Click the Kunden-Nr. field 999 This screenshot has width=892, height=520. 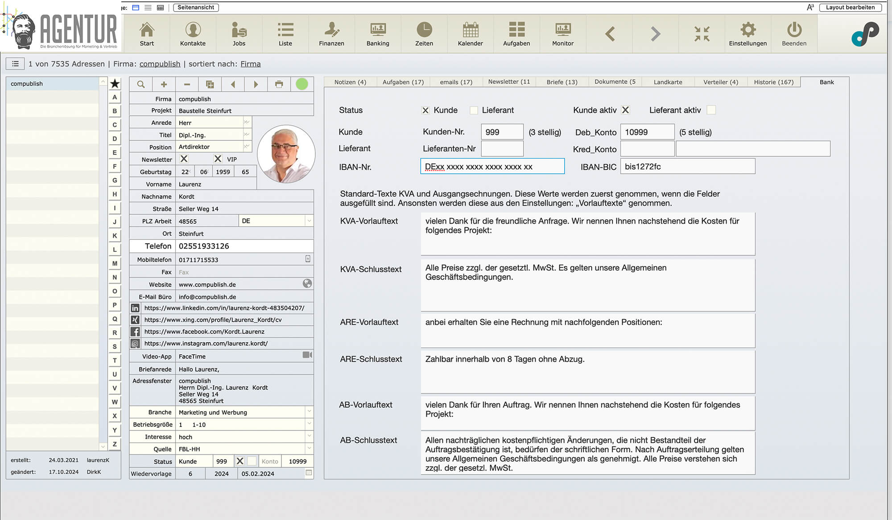pos(502,132)
